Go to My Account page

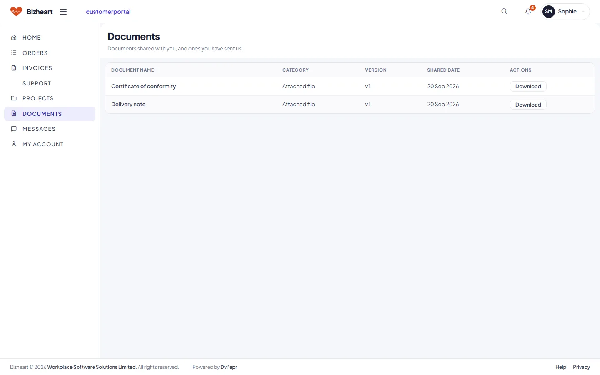[x=50, y=144]
